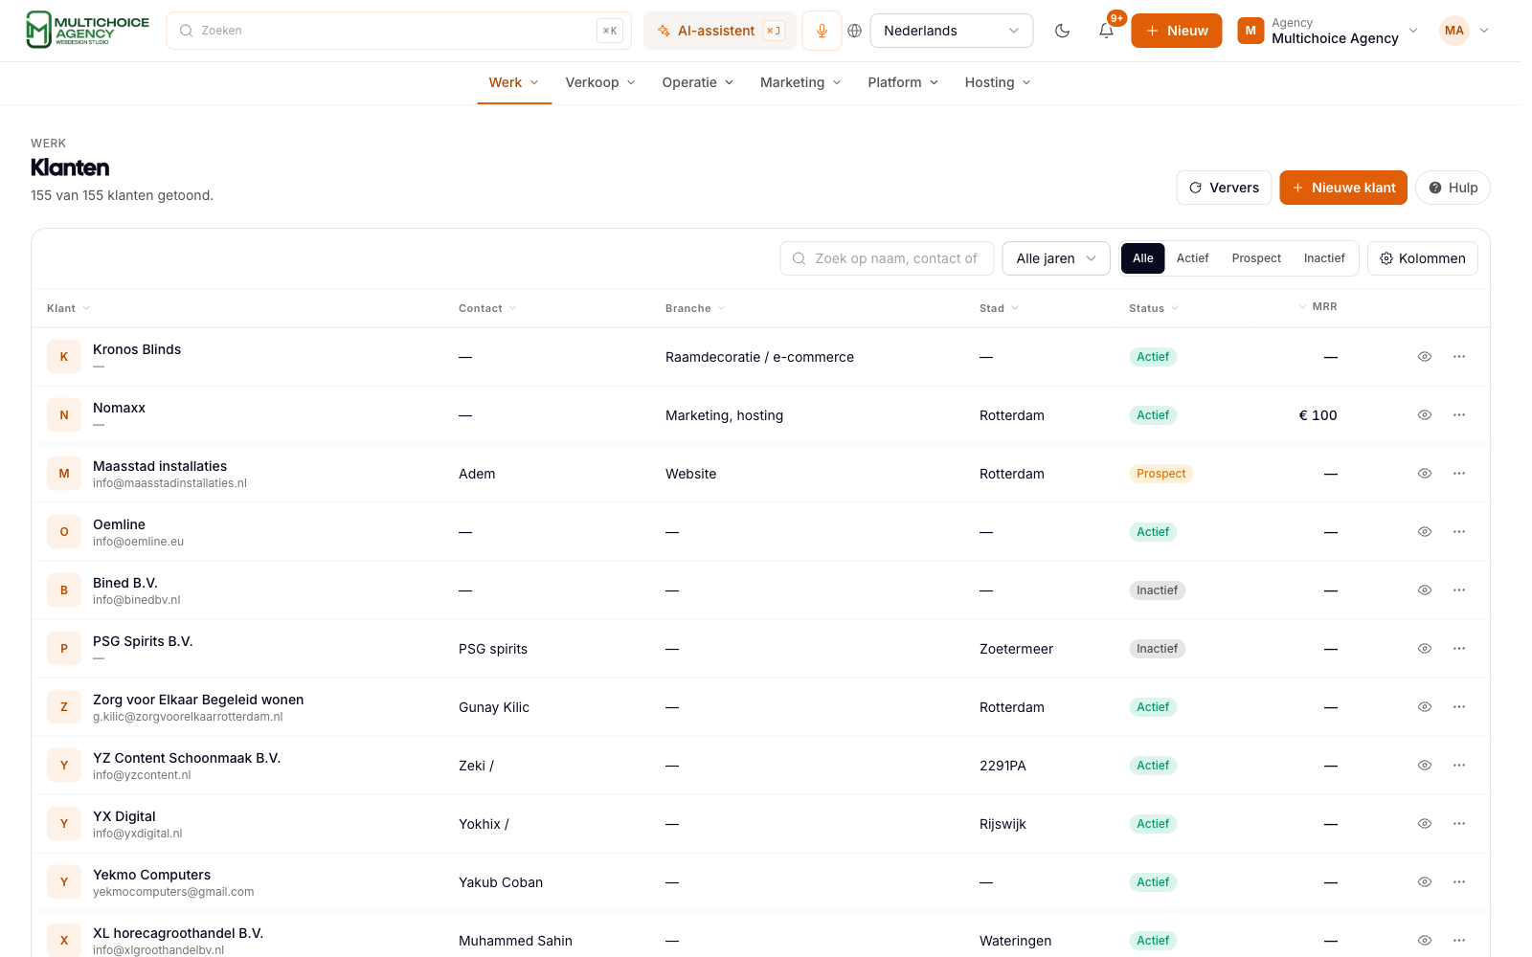
Task: Filter clients by Prospect tab
Action: [1256, 258]
